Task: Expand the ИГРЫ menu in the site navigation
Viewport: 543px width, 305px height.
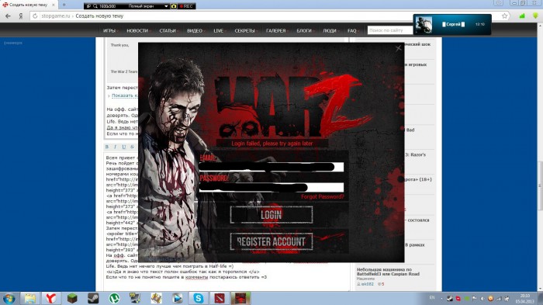Action: click(110, 30)
